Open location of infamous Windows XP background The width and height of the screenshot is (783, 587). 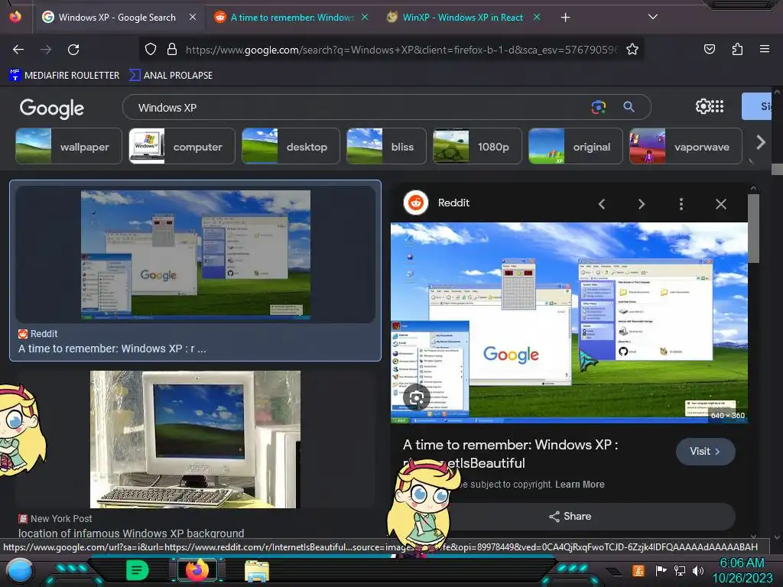point(132,533)
